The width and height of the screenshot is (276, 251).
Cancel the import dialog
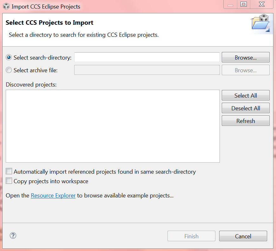click(x=243, y=236)
